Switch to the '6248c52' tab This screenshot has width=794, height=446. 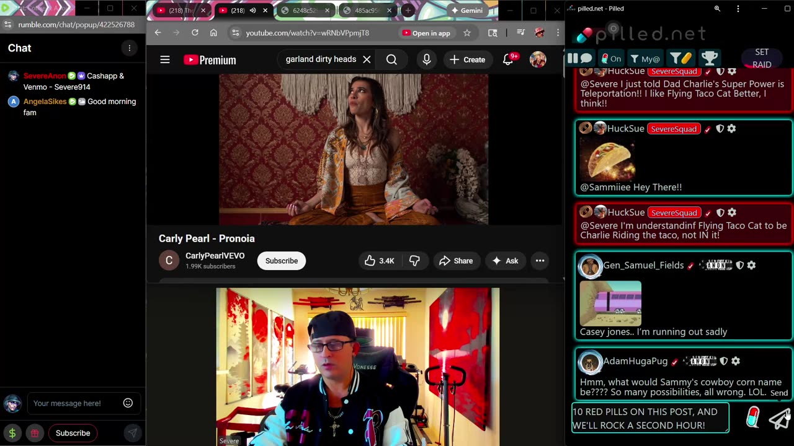(x=305, y=11)
